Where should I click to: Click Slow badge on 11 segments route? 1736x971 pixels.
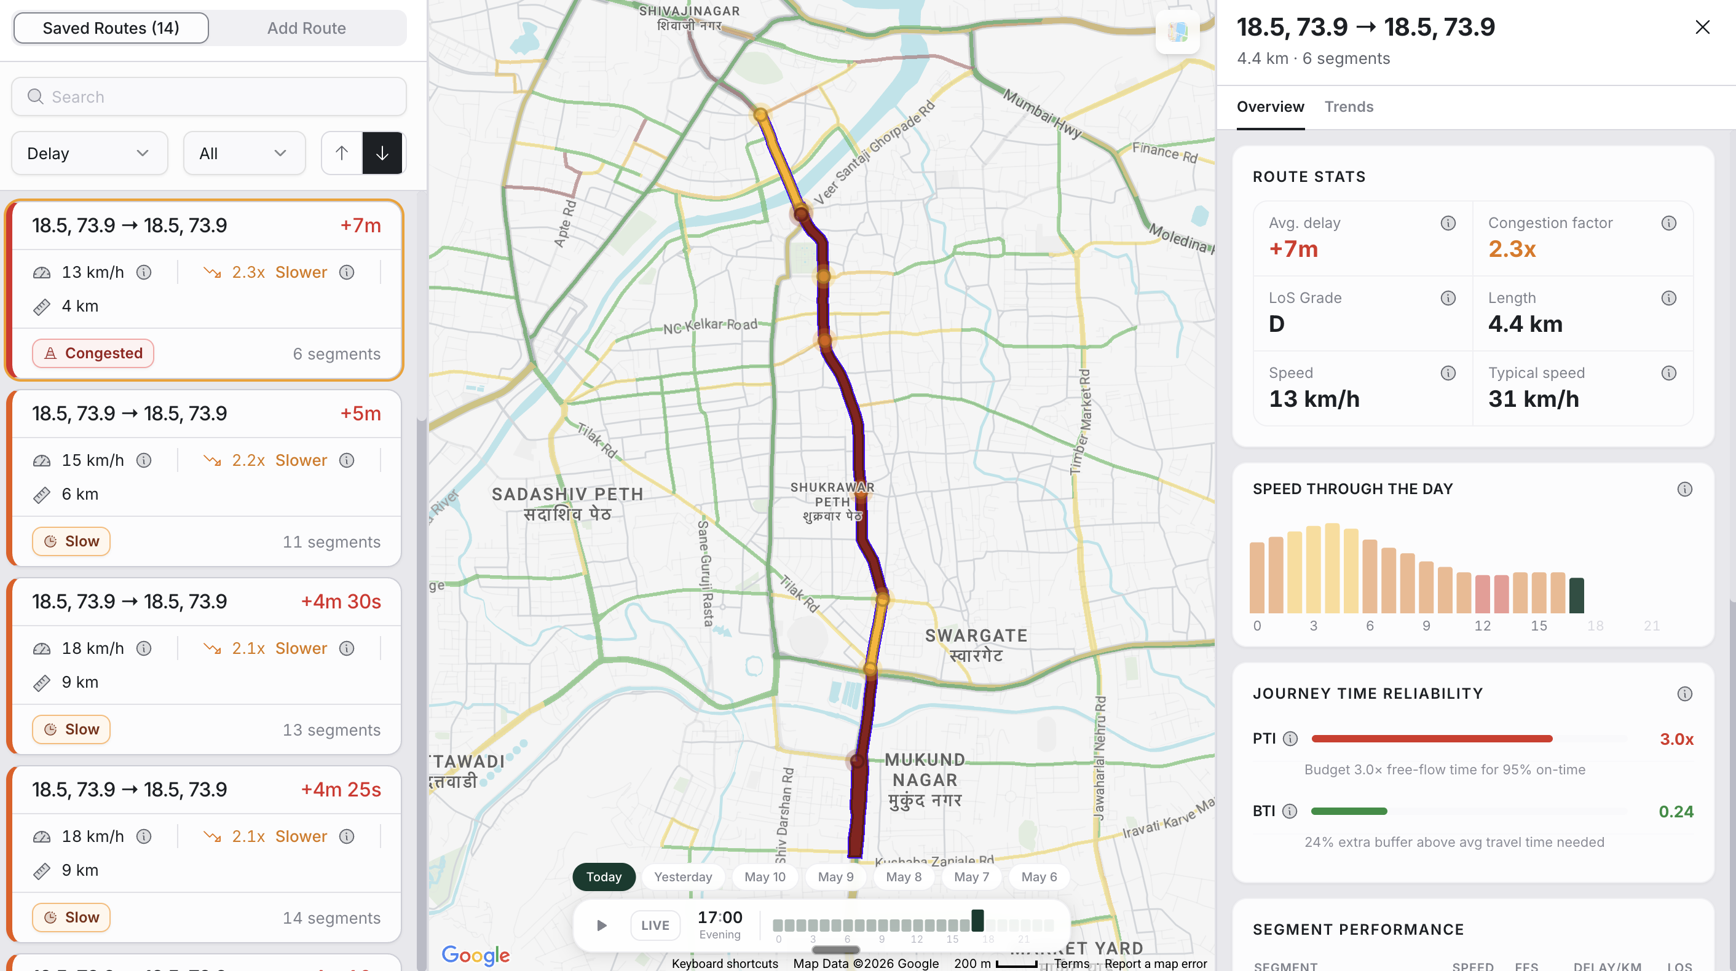point(71,541)
